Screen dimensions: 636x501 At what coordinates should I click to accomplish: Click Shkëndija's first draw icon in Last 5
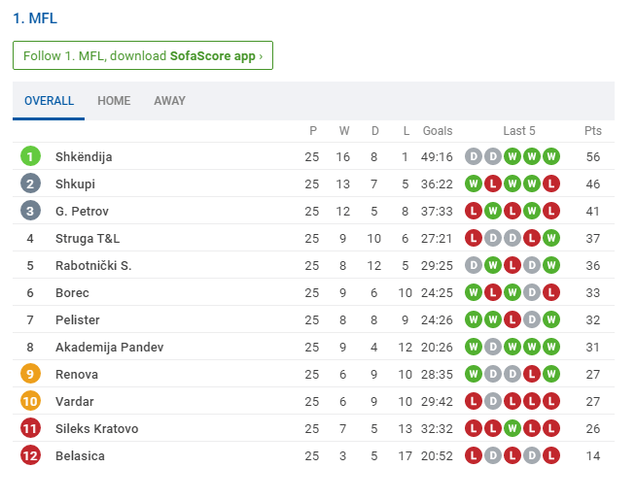[474, 156]
